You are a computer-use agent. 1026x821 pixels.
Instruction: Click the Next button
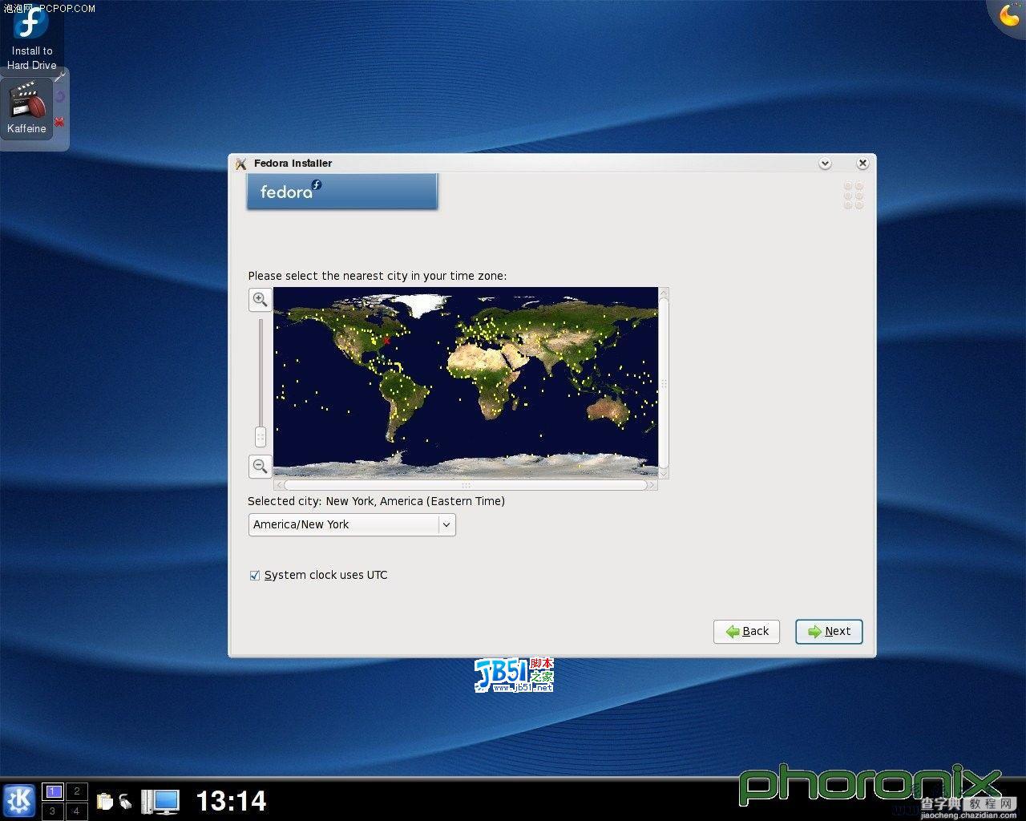pos(829,631)
